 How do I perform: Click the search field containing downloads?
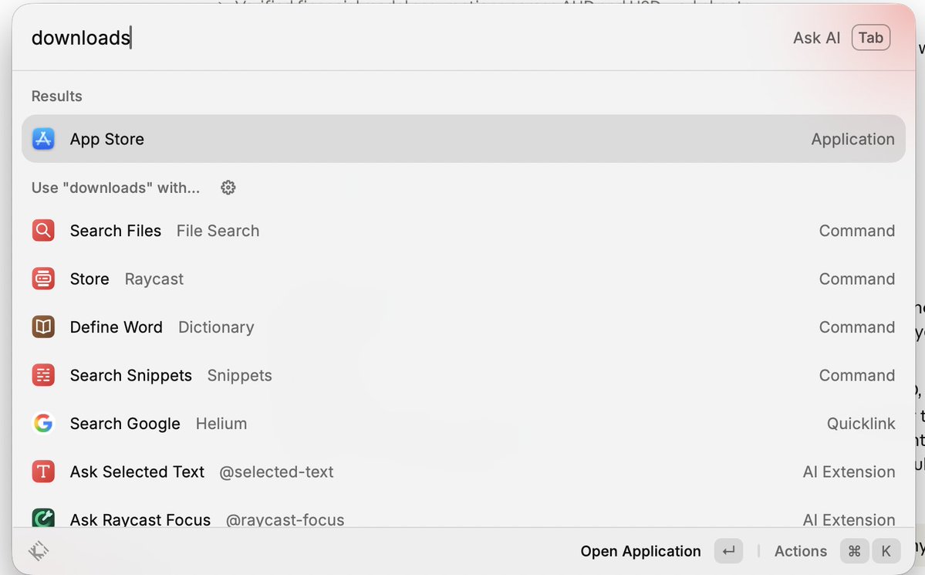pos(401,38)
